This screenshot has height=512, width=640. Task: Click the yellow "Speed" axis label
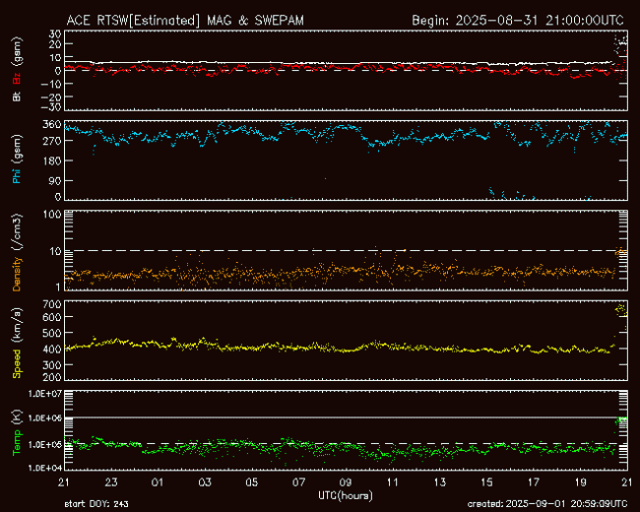coord(17,363)
